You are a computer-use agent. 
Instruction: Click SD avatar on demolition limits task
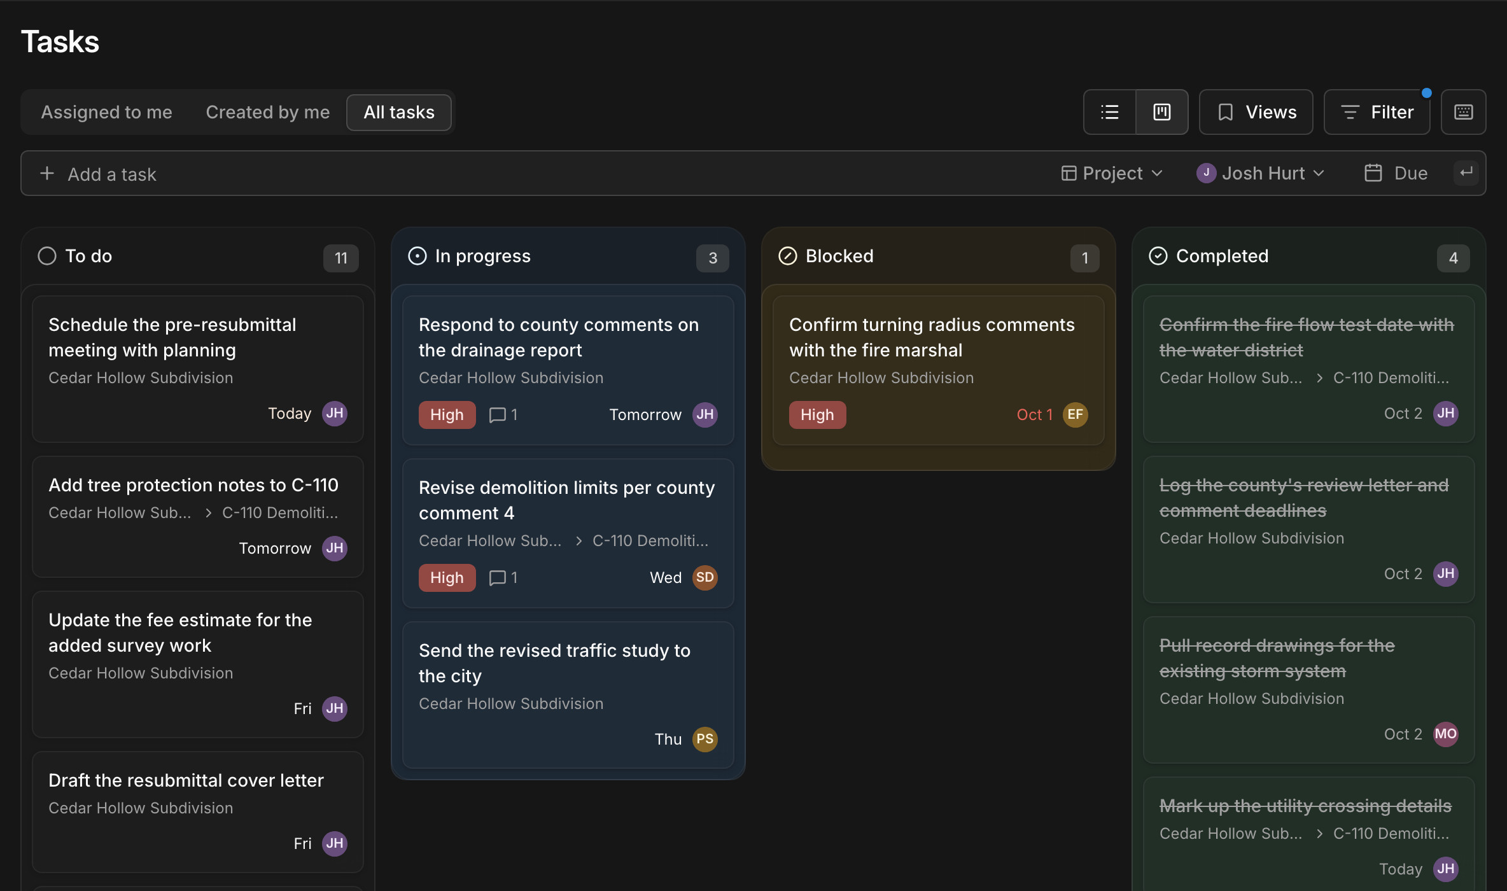click(705, 578)
